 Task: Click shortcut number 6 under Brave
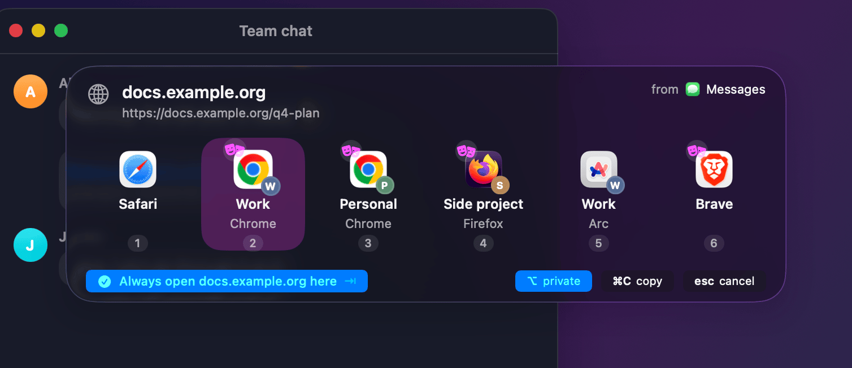pos(714,243)
